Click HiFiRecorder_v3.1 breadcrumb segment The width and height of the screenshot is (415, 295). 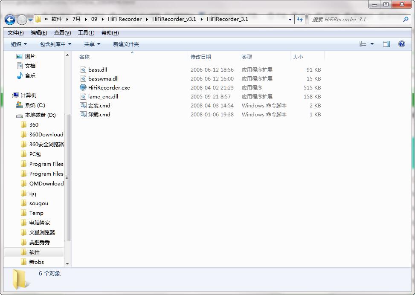coord(174,19)
